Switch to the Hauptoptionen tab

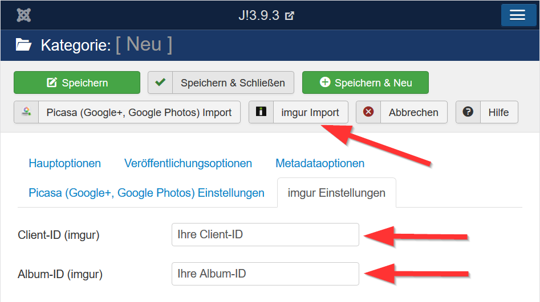coord(65,163)
